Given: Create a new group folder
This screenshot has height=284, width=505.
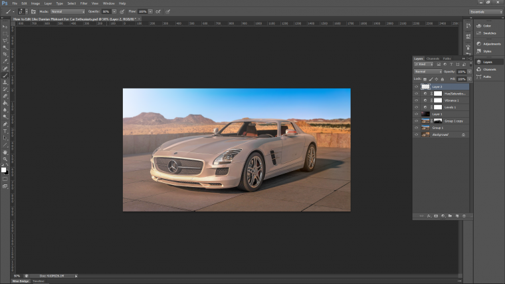Looking at the screenshot, I should click(x=450, y=216).
